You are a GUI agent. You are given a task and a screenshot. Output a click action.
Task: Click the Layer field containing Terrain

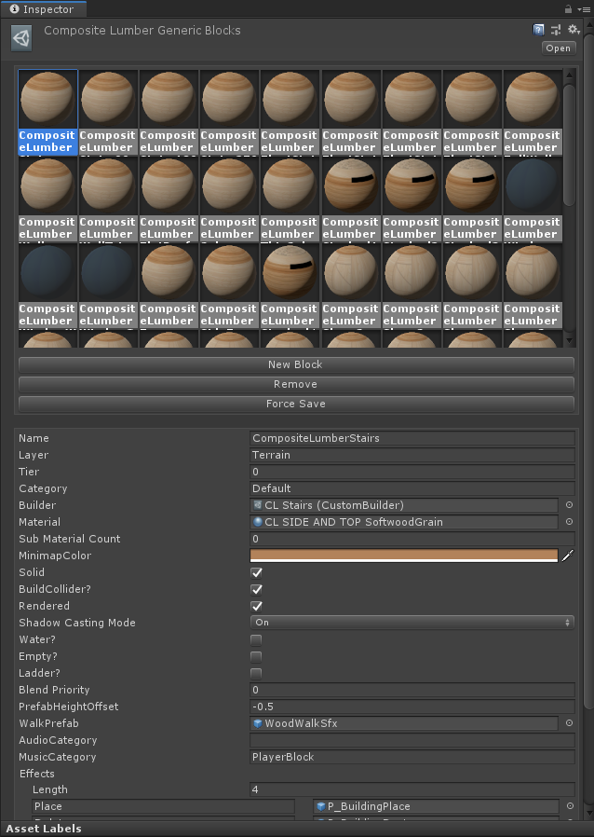tap(412, 455)
